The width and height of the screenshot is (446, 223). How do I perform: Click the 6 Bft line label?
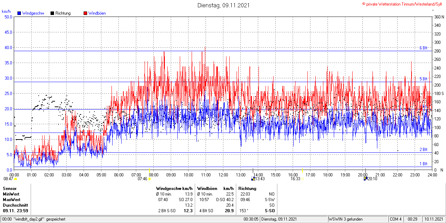click(423, 48)
